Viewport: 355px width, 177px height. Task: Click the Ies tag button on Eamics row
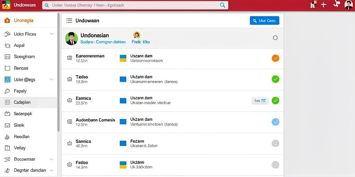(x=260, y=101)
